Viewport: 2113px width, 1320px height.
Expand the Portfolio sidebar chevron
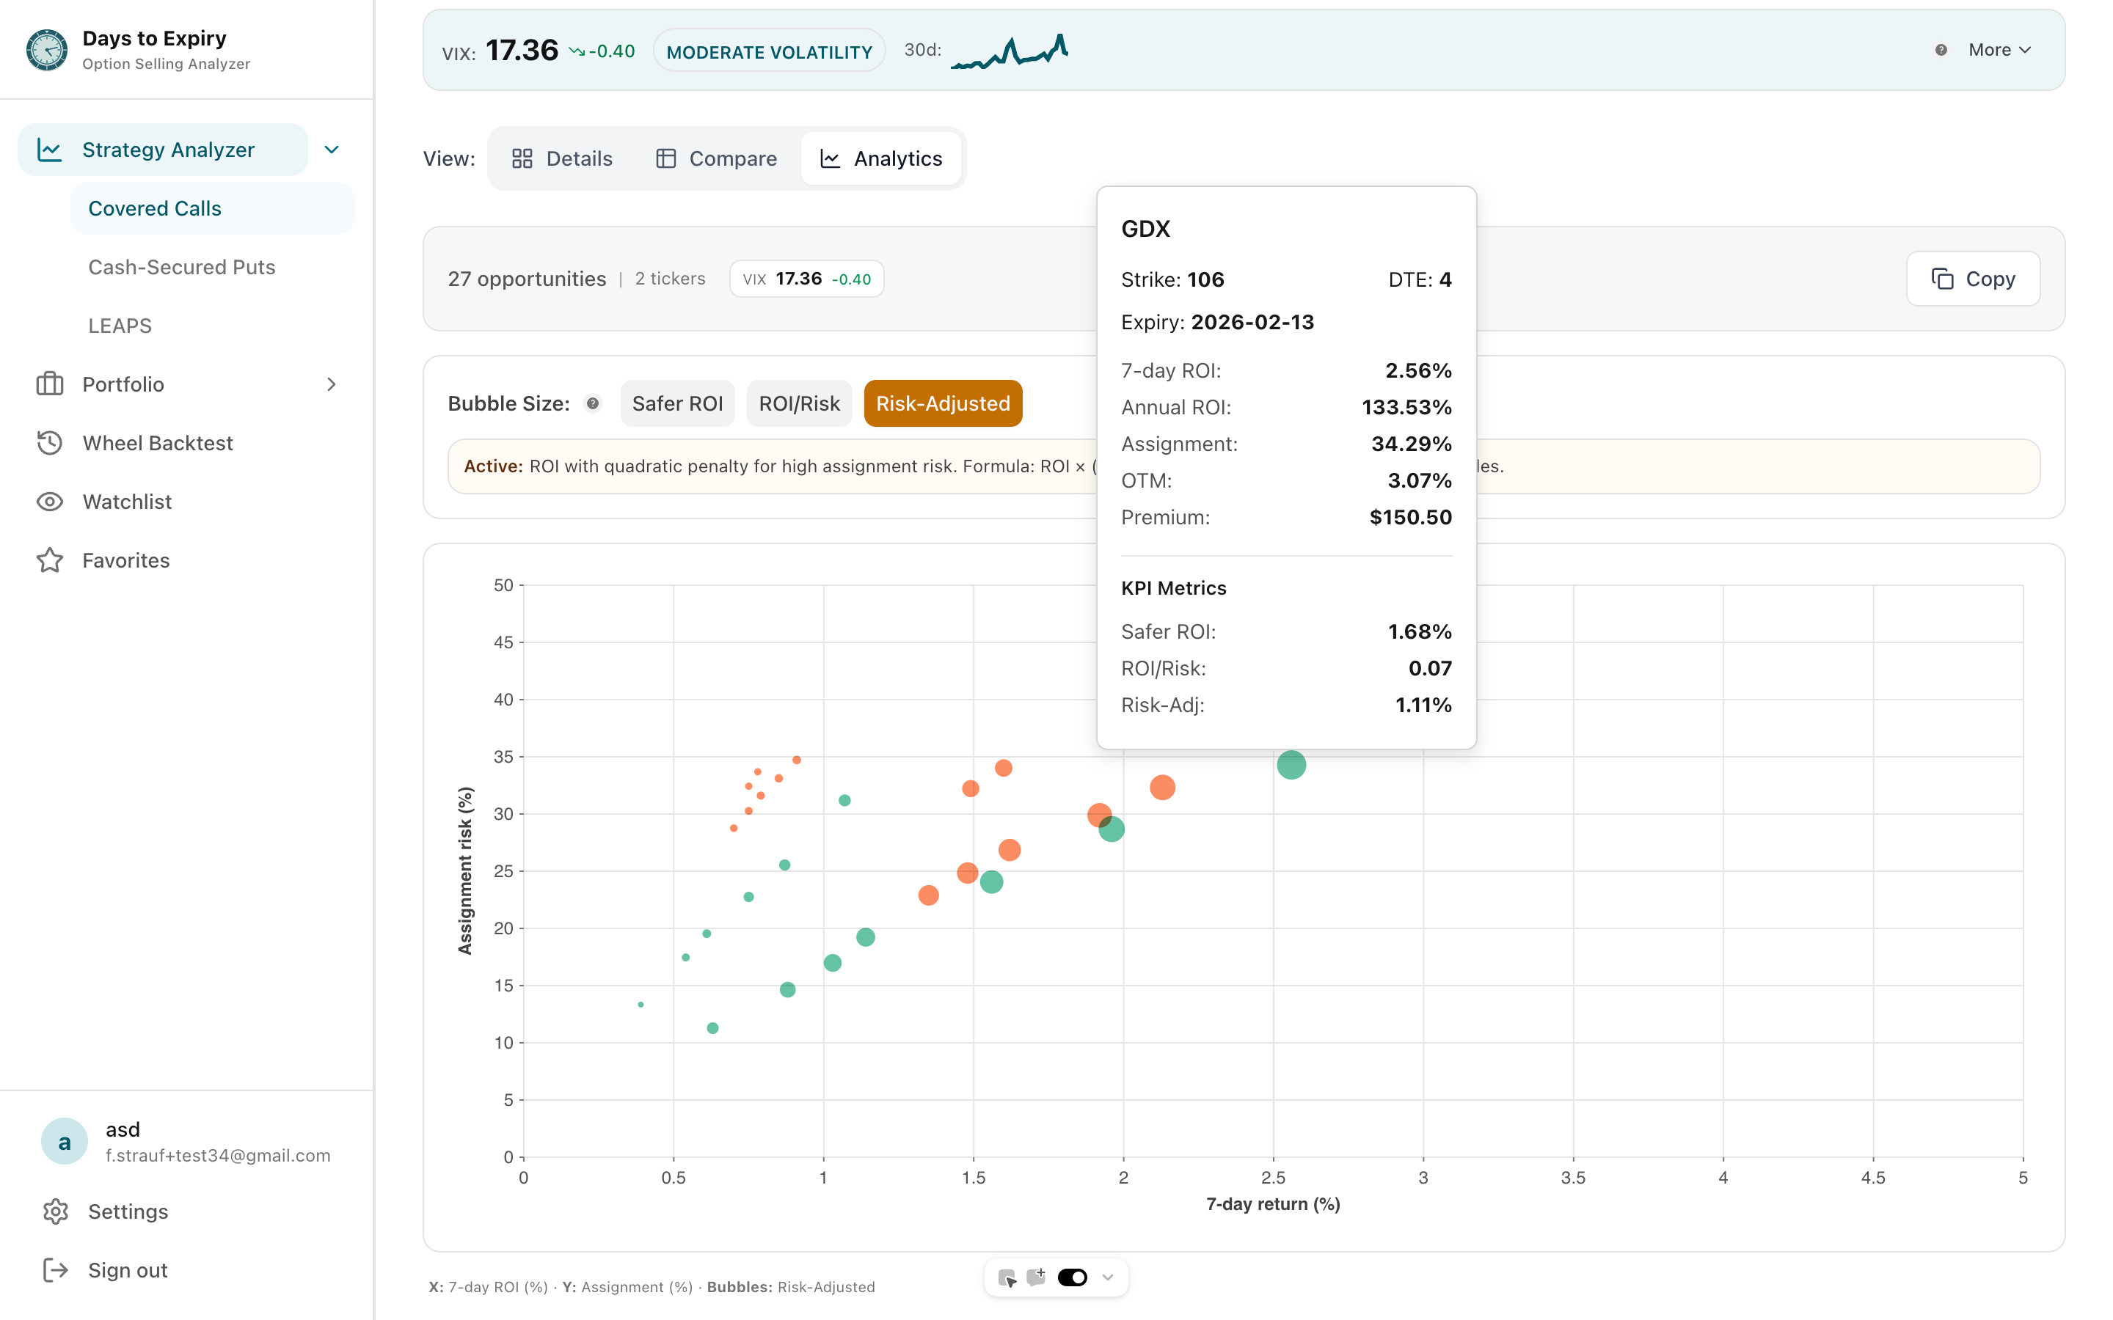pos(330,384)
